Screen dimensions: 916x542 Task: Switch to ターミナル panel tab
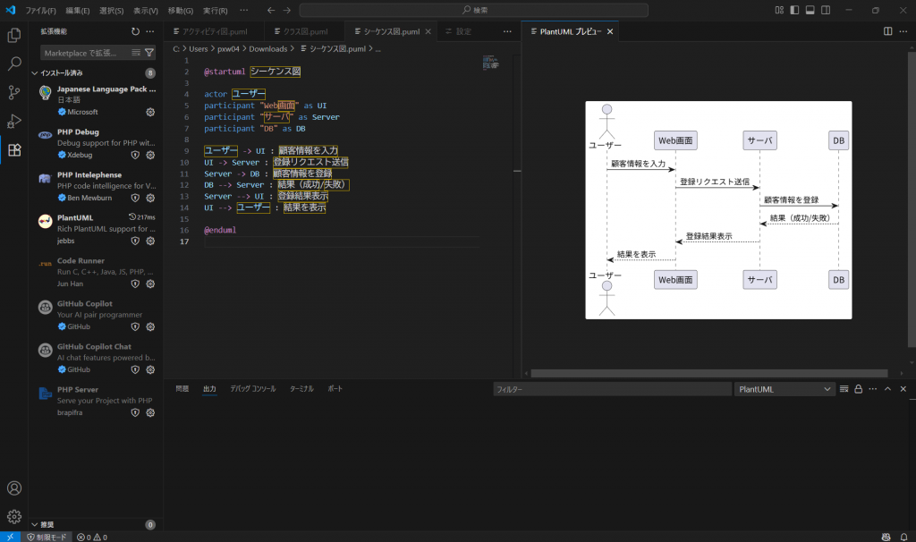(x=301, y=389)
